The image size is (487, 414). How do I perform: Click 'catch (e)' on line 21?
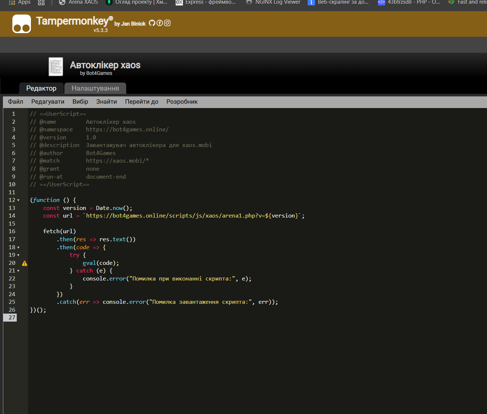91,271
